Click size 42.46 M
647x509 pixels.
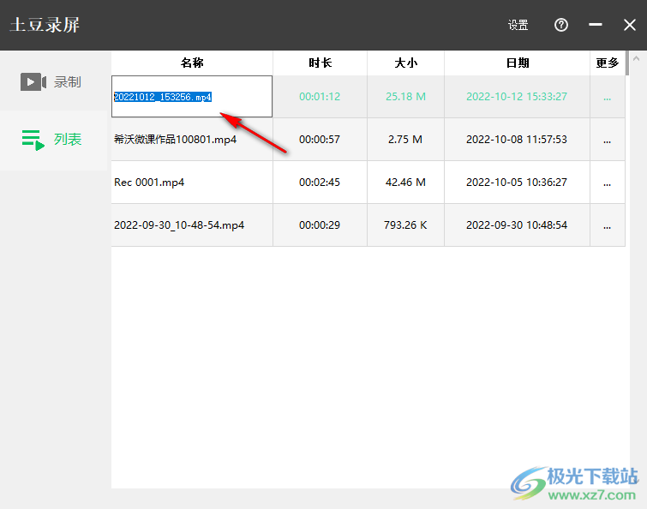[405, 183]
